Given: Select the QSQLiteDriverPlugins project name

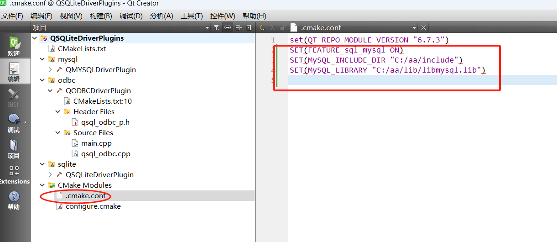Looking at the screenshot, I should 87,38.
